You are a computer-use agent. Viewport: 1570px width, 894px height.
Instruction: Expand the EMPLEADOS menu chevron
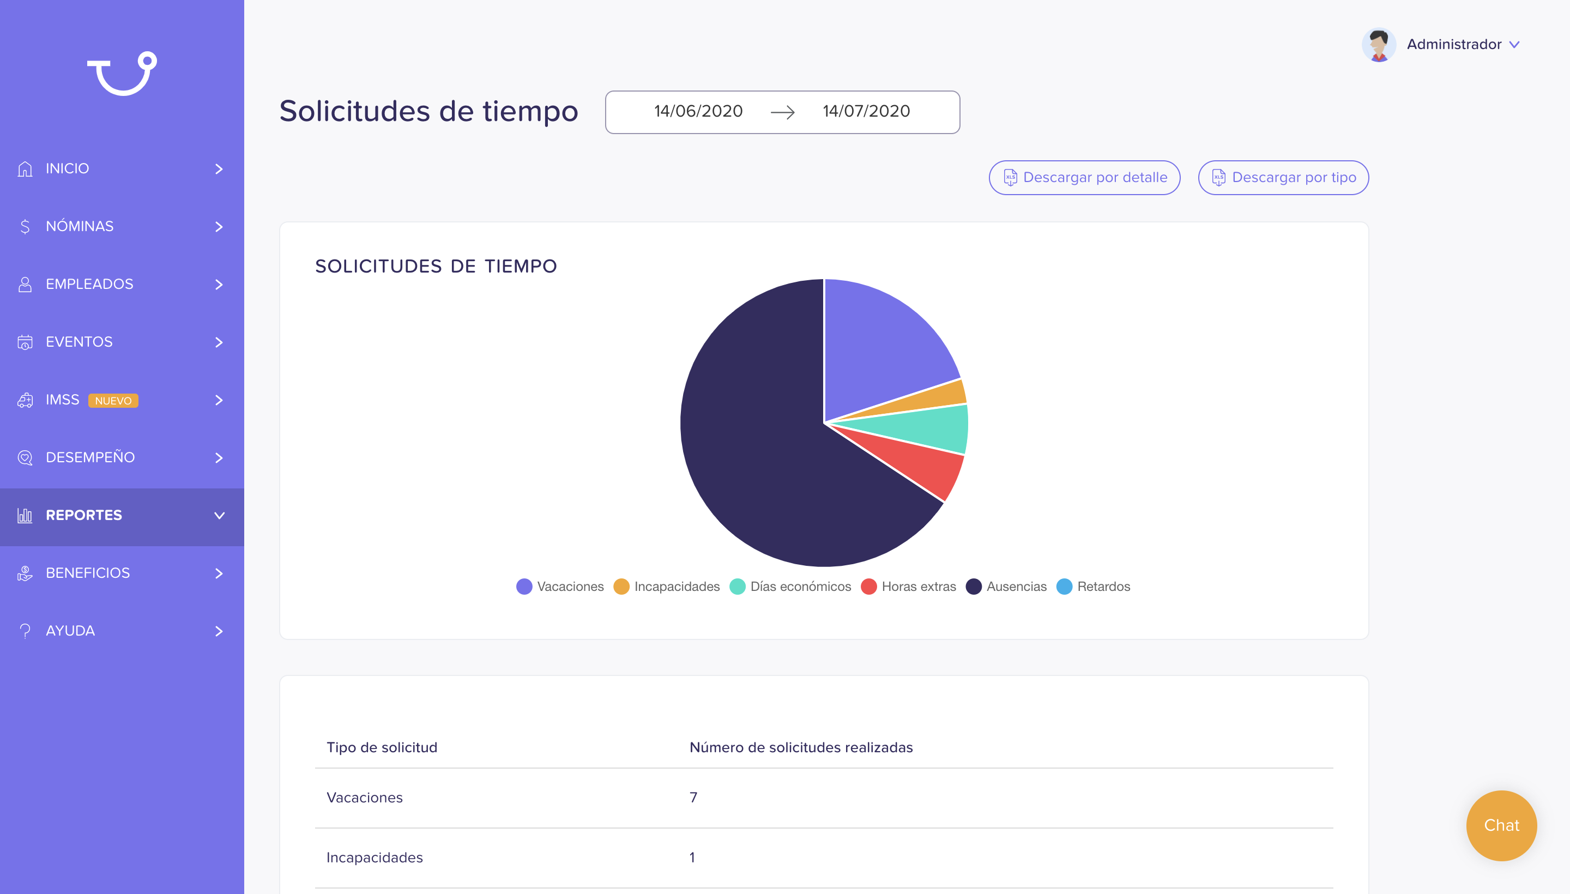[x=219, y=285]
